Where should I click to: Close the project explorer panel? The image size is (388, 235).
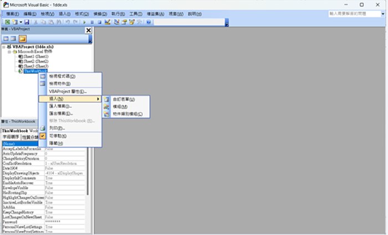[88, 31]
